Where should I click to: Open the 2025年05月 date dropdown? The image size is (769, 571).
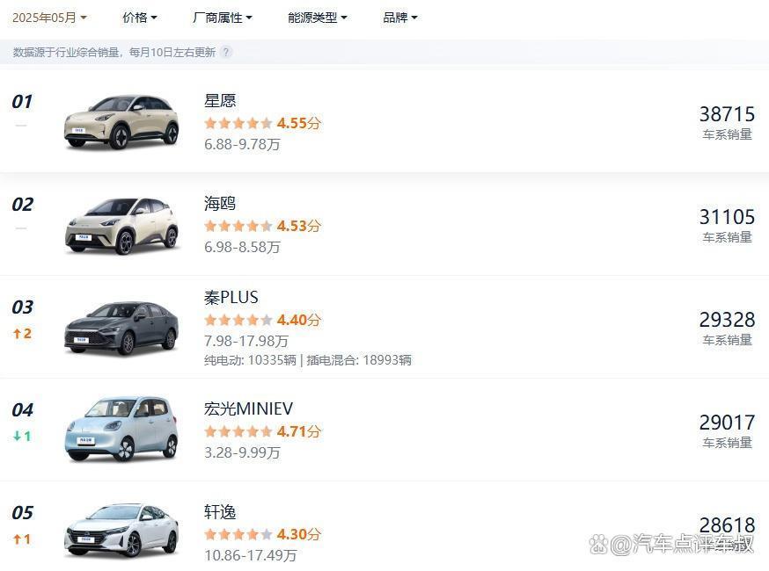pos(49,18)
